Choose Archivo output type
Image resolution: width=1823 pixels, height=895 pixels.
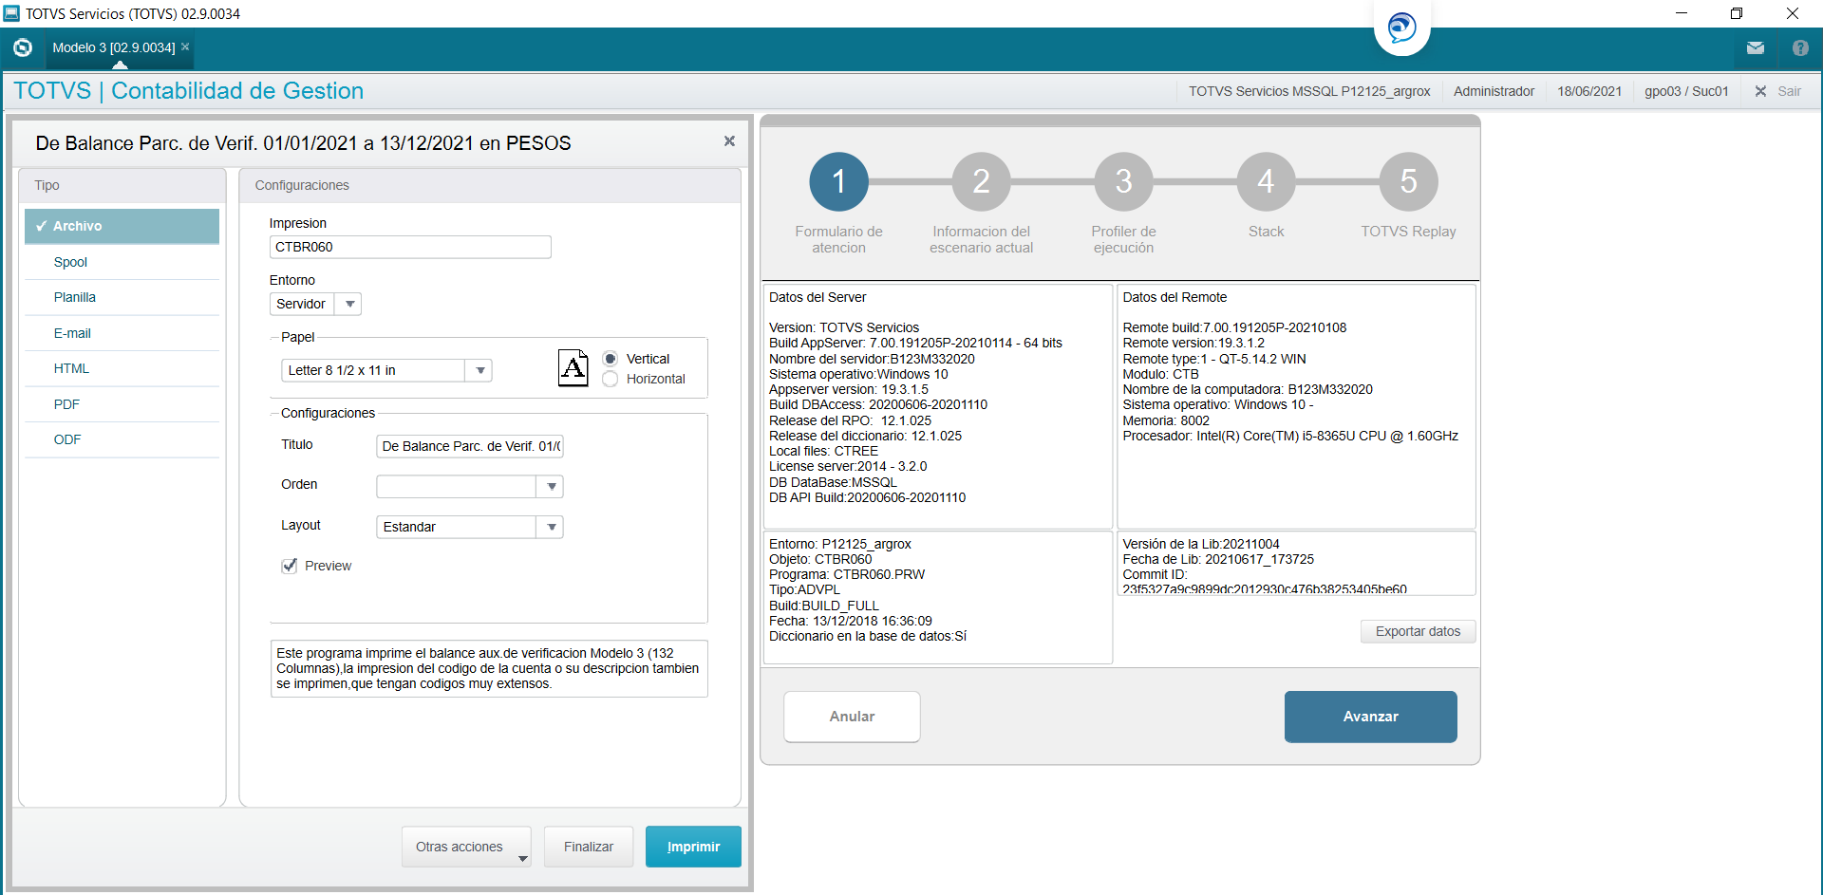point(122,226)
